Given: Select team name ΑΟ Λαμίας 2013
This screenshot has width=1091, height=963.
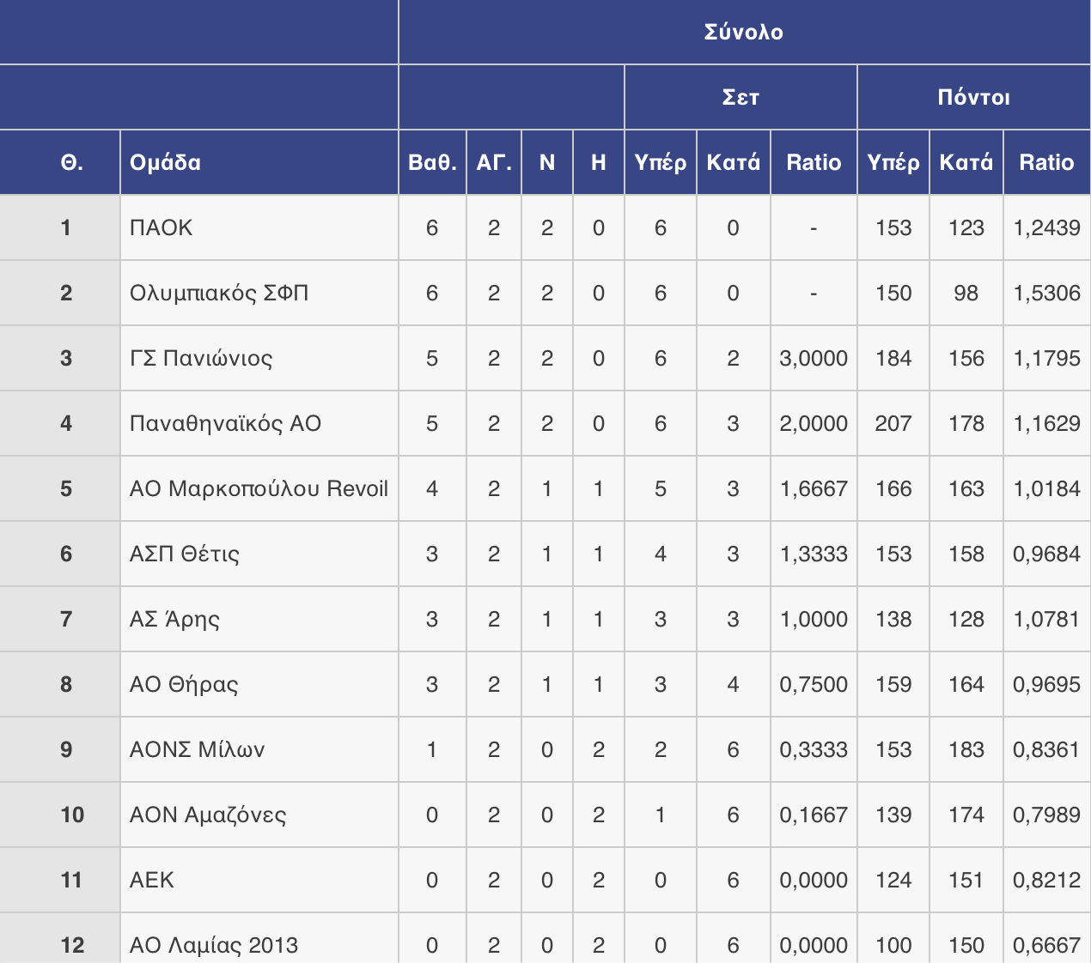Looking at the screenshot, I should pyautogui.click(x=214, y=945).
